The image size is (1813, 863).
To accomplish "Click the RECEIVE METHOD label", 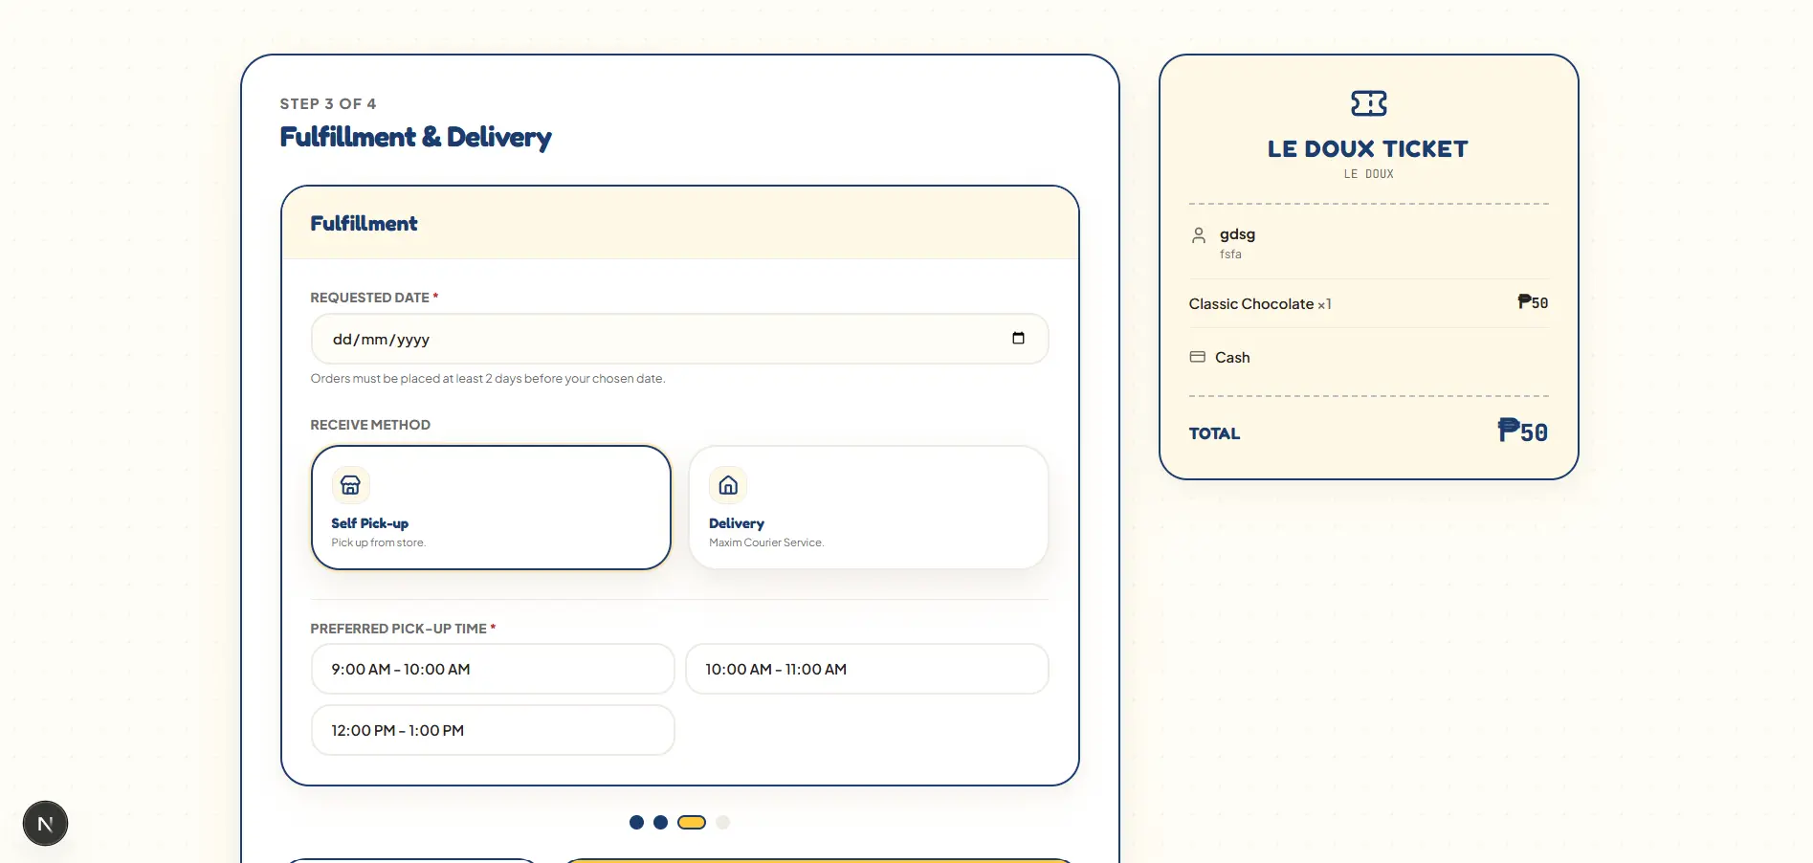I will (x=370, y=425).
